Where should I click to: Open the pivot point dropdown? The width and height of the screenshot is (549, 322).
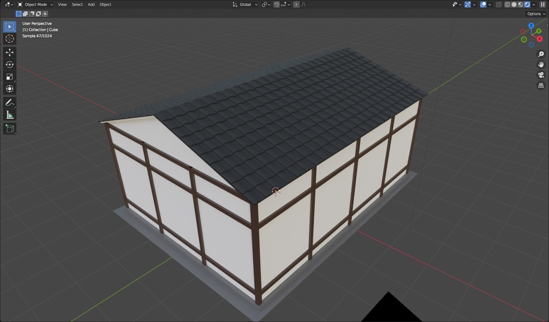tap(266, 4)
